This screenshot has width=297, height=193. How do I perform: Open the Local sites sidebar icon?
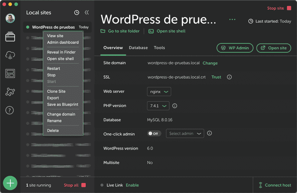coord(10,36)
